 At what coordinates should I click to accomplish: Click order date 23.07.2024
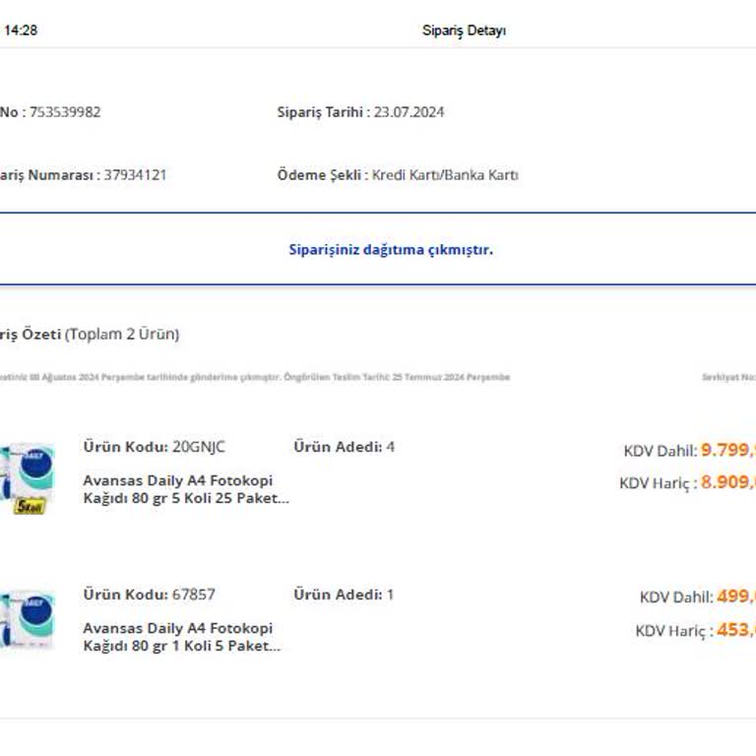[409, 112]
